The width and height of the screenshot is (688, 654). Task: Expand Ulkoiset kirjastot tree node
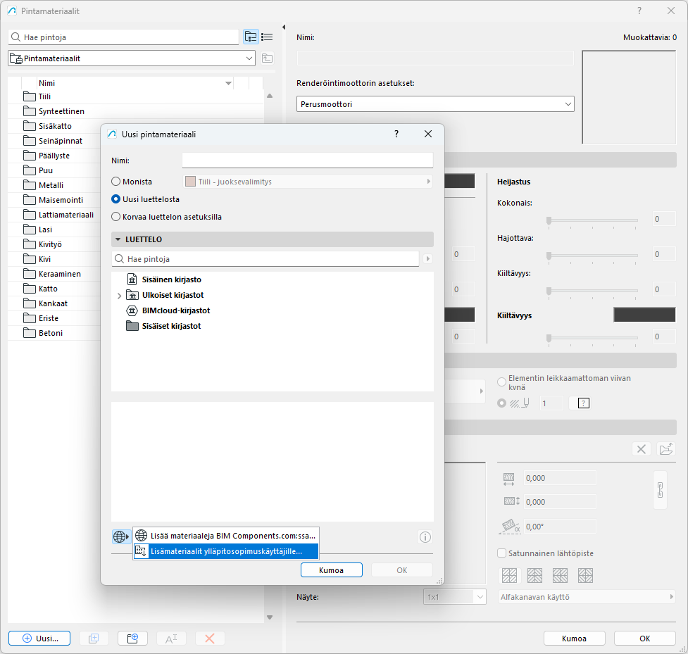(x=118, y=296)
